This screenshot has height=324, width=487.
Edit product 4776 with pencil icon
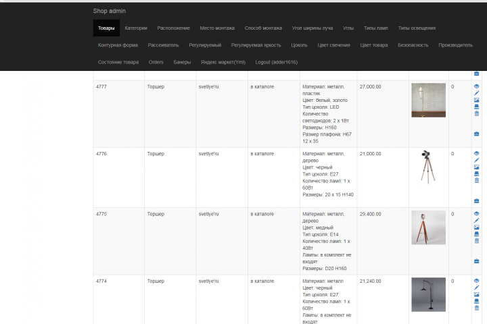(476, 160)
